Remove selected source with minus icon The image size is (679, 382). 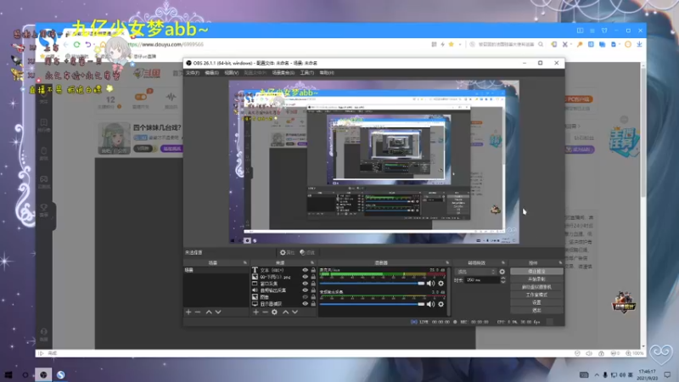(265, 312)
